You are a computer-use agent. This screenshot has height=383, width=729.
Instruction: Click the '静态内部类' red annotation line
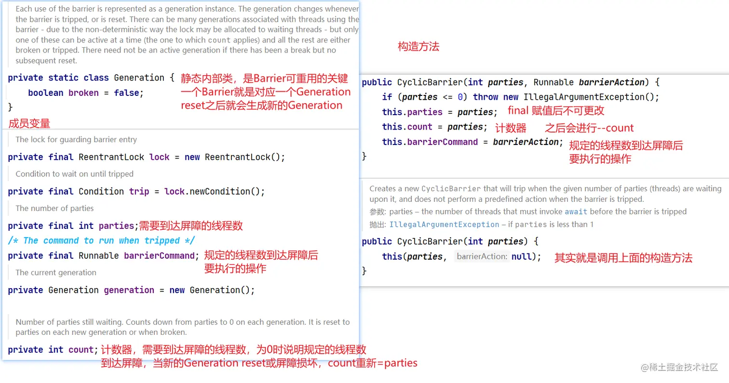(x=264, y=79)
